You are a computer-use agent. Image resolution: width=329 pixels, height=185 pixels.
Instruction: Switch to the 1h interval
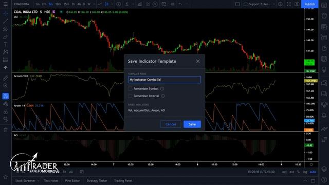[74, 4]
